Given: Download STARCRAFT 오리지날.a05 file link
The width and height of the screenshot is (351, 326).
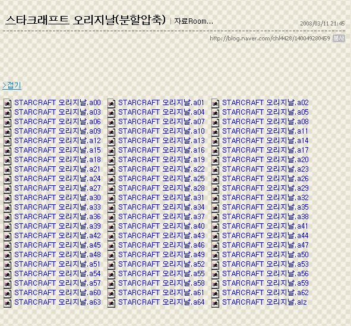Looking at the screenshot, I should pyautogui.click(x=265, y=112).
